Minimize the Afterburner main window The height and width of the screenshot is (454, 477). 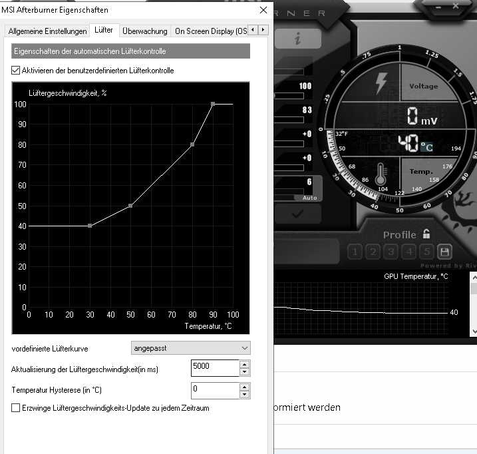[438, 7]
